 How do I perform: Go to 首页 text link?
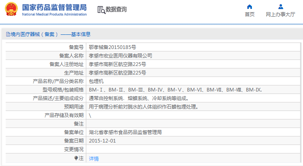[x=250, y=15]
